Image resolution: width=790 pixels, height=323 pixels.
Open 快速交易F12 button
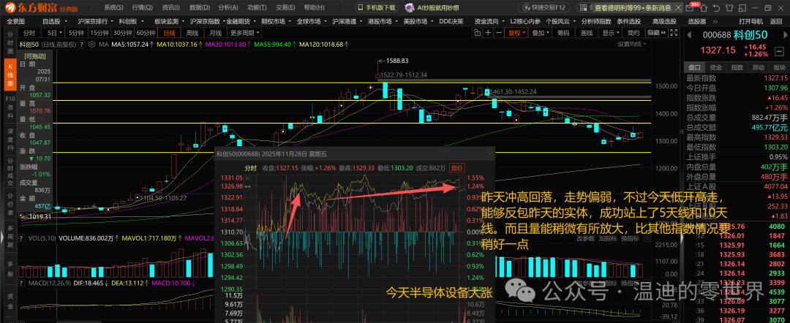pyautogui.click(x=544, y=8)
